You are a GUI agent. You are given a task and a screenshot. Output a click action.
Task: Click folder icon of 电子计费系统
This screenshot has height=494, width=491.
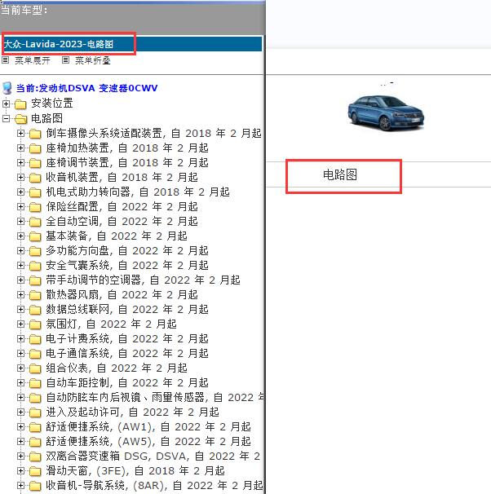tap(35, 339)
